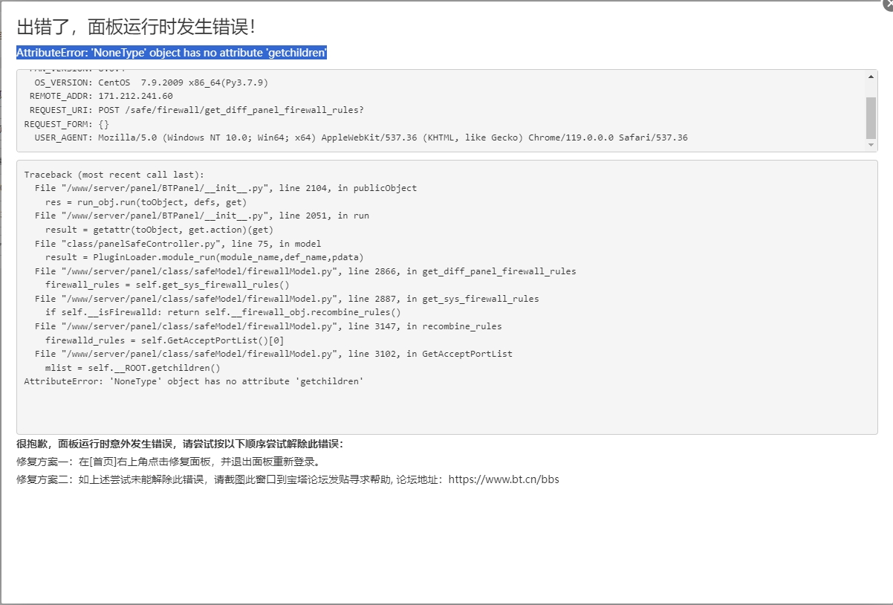Click 'result = getattr(toObject, get.action)(get)' line
The width and height of the screenshot is (893, 605).
tap(159, 230)
